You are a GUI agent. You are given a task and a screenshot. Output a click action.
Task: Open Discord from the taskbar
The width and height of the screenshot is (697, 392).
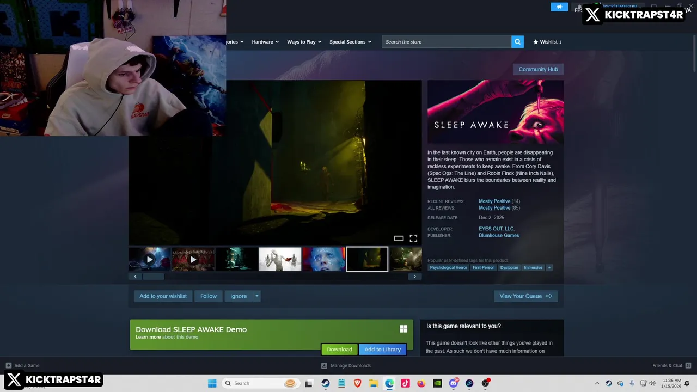[x=453, y=383]
